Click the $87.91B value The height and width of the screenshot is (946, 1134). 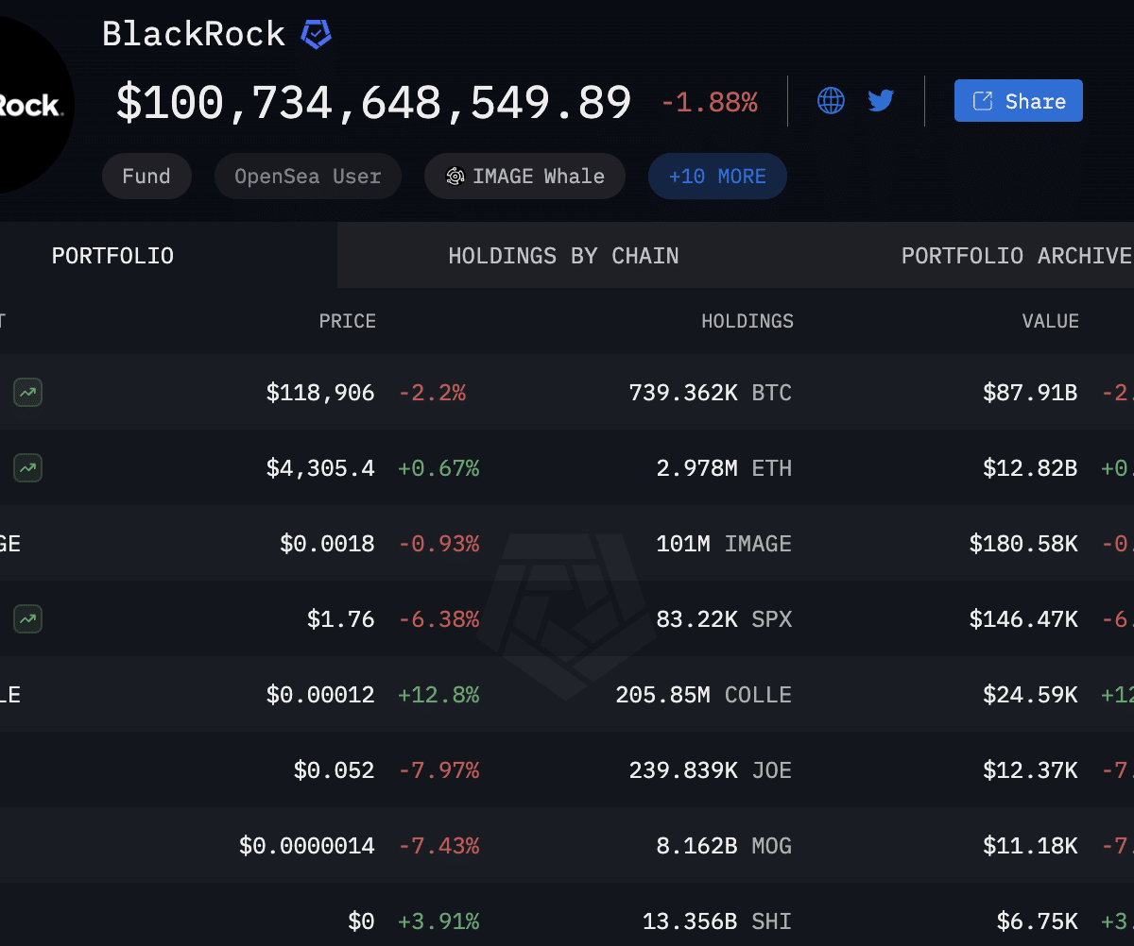[1030, 393]
